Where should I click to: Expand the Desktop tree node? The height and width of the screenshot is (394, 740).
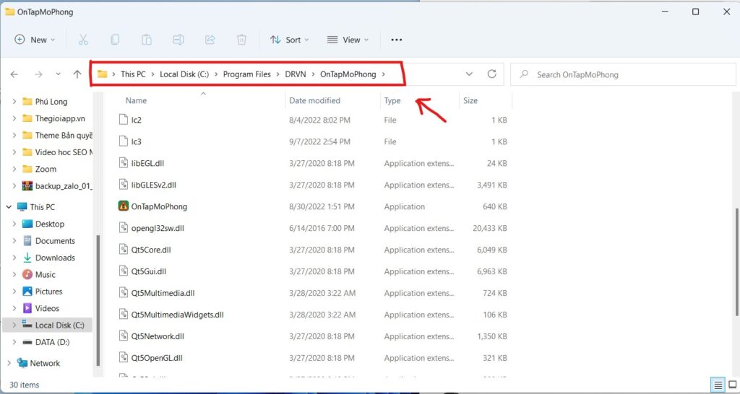[14, 224]
